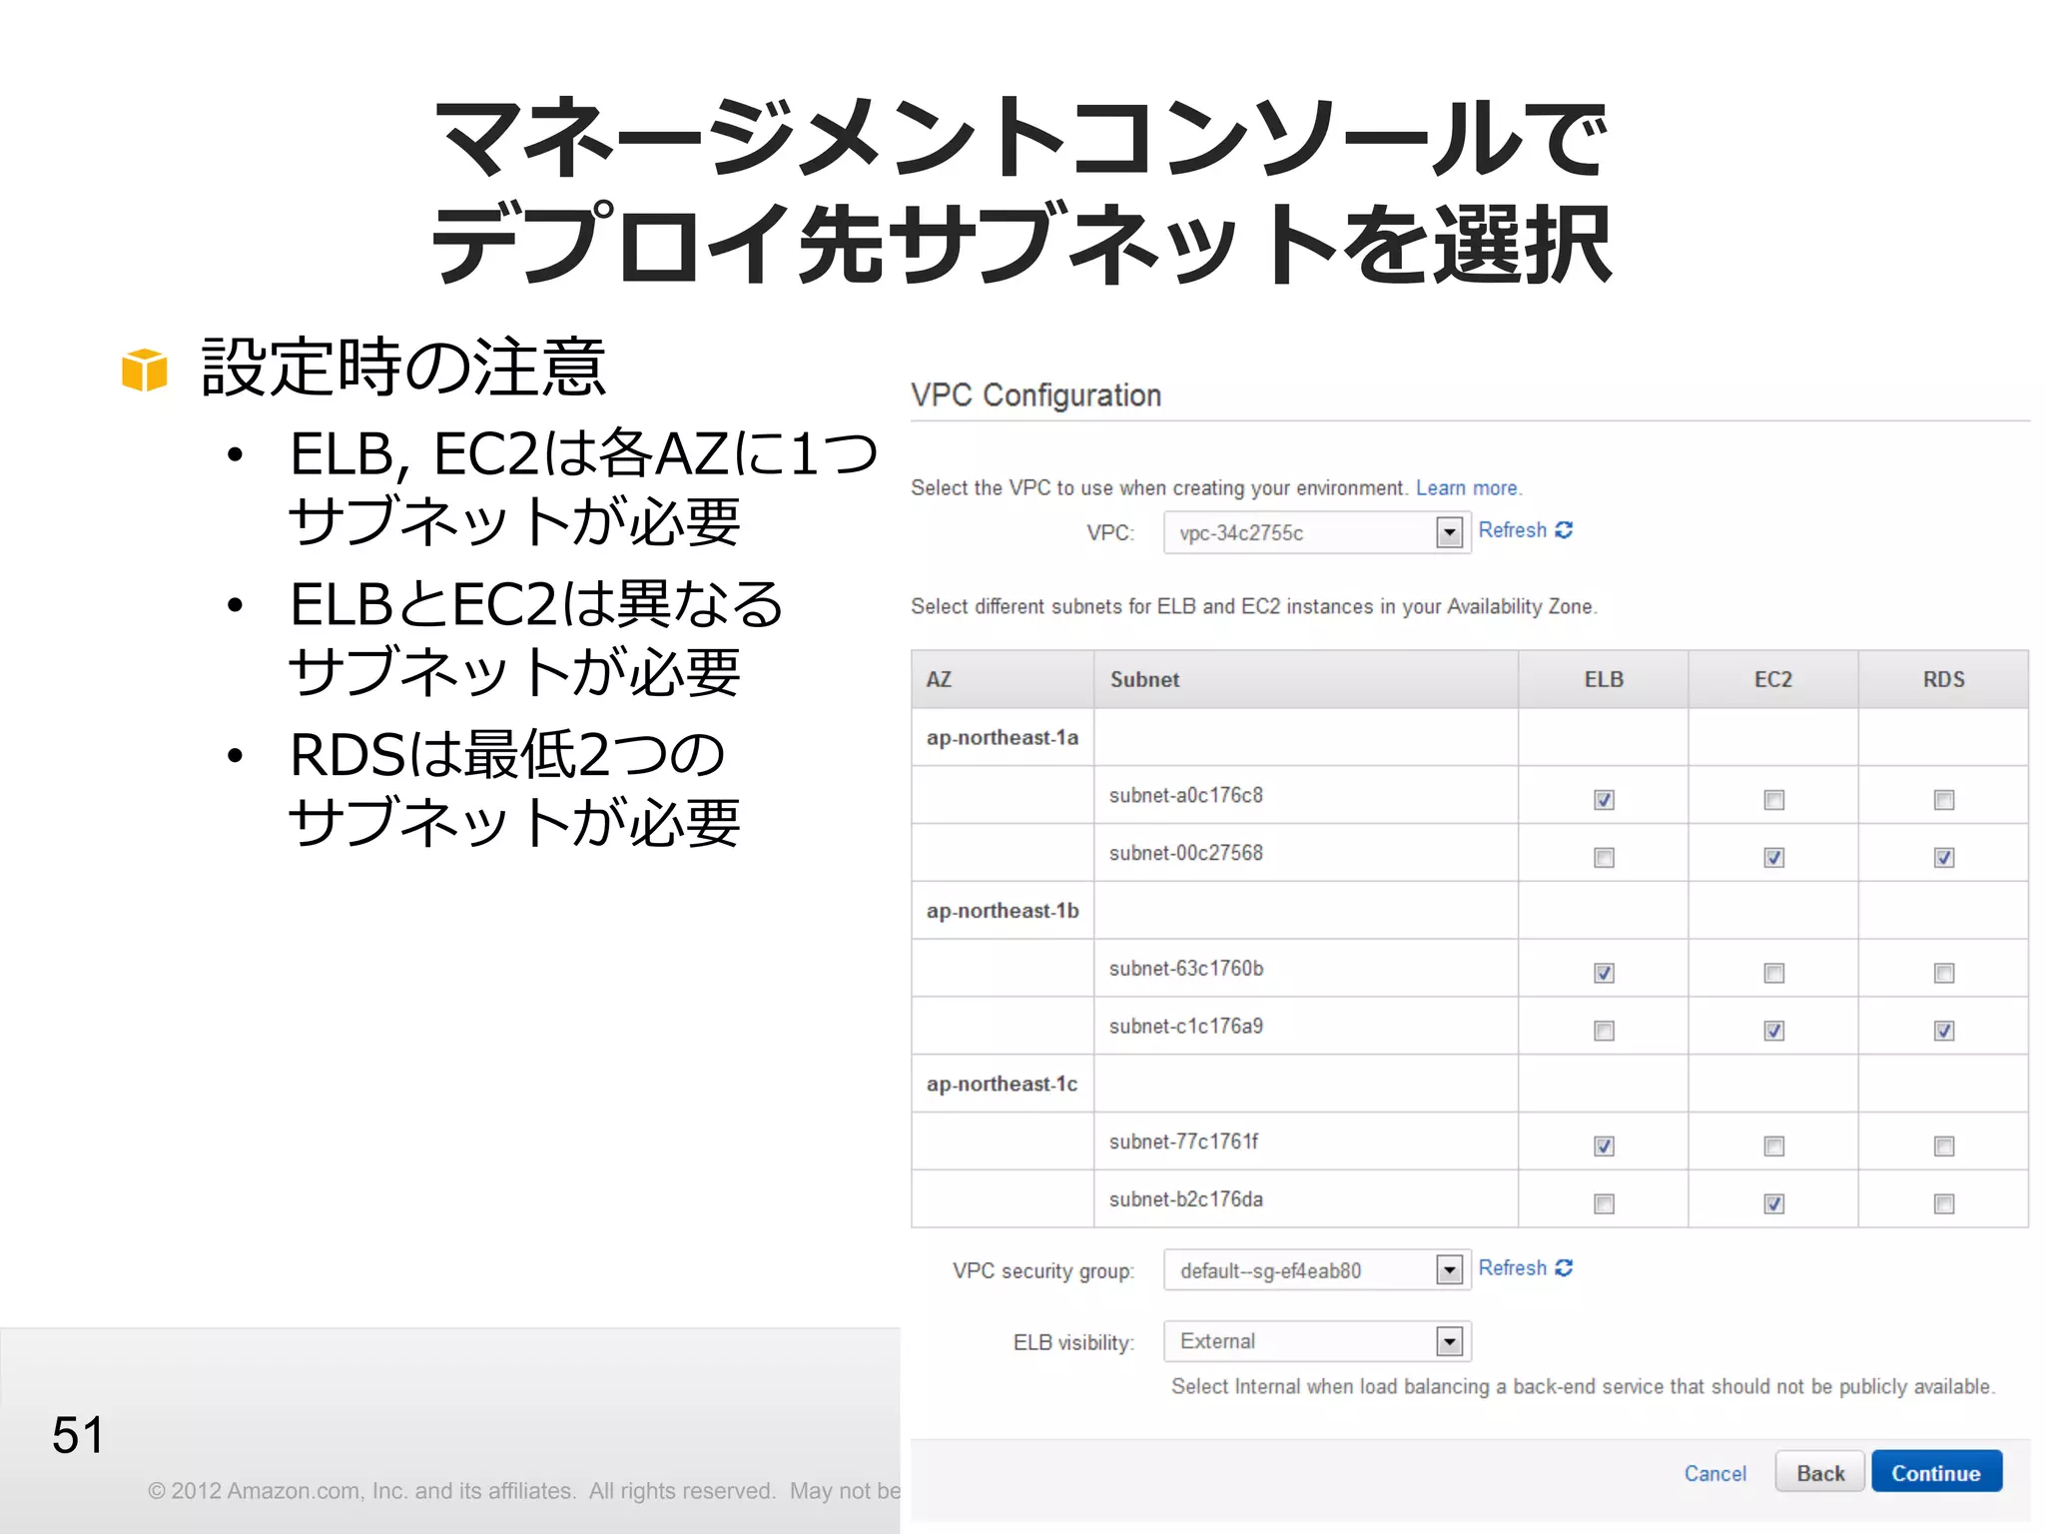Uncheck EC2 for subnet-00c27568
The image size is (2045, 1534).
pos(1773,858)
